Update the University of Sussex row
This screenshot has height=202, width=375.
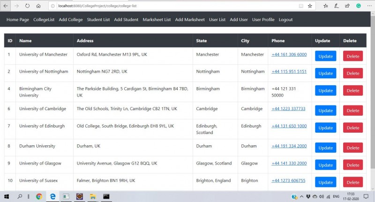325,182
